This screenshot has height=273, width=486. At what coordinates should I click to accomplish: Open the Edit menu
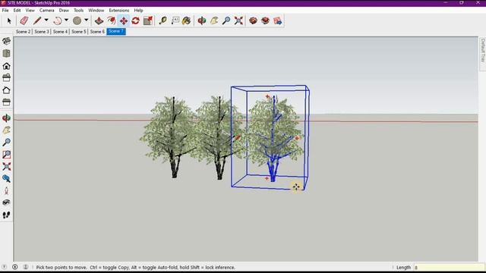tap(17, 10)
